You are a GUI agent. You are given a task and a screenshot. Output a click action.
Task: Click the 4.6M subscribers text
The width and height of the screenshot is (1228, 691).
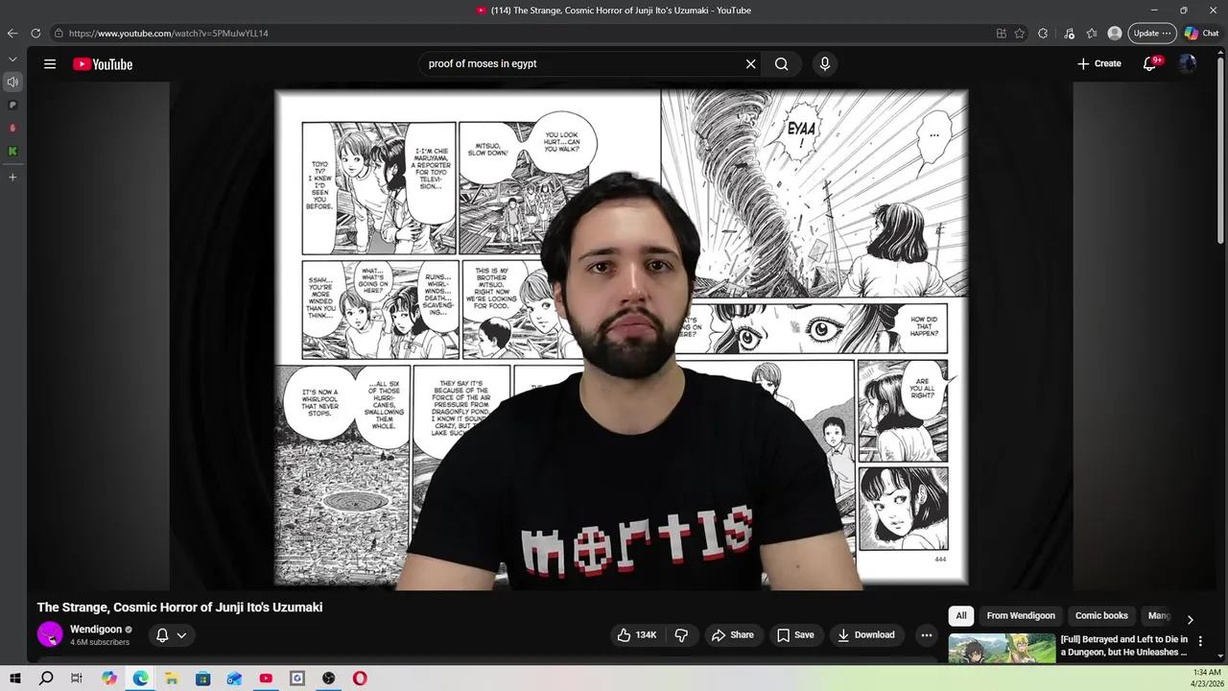click(x=100, y=642)
